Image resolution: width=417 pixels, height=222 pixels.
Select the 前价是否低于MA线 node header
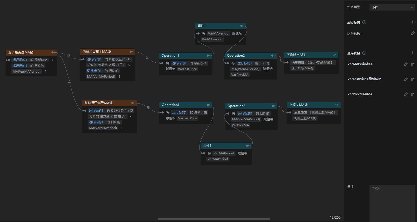coord(109,103)
